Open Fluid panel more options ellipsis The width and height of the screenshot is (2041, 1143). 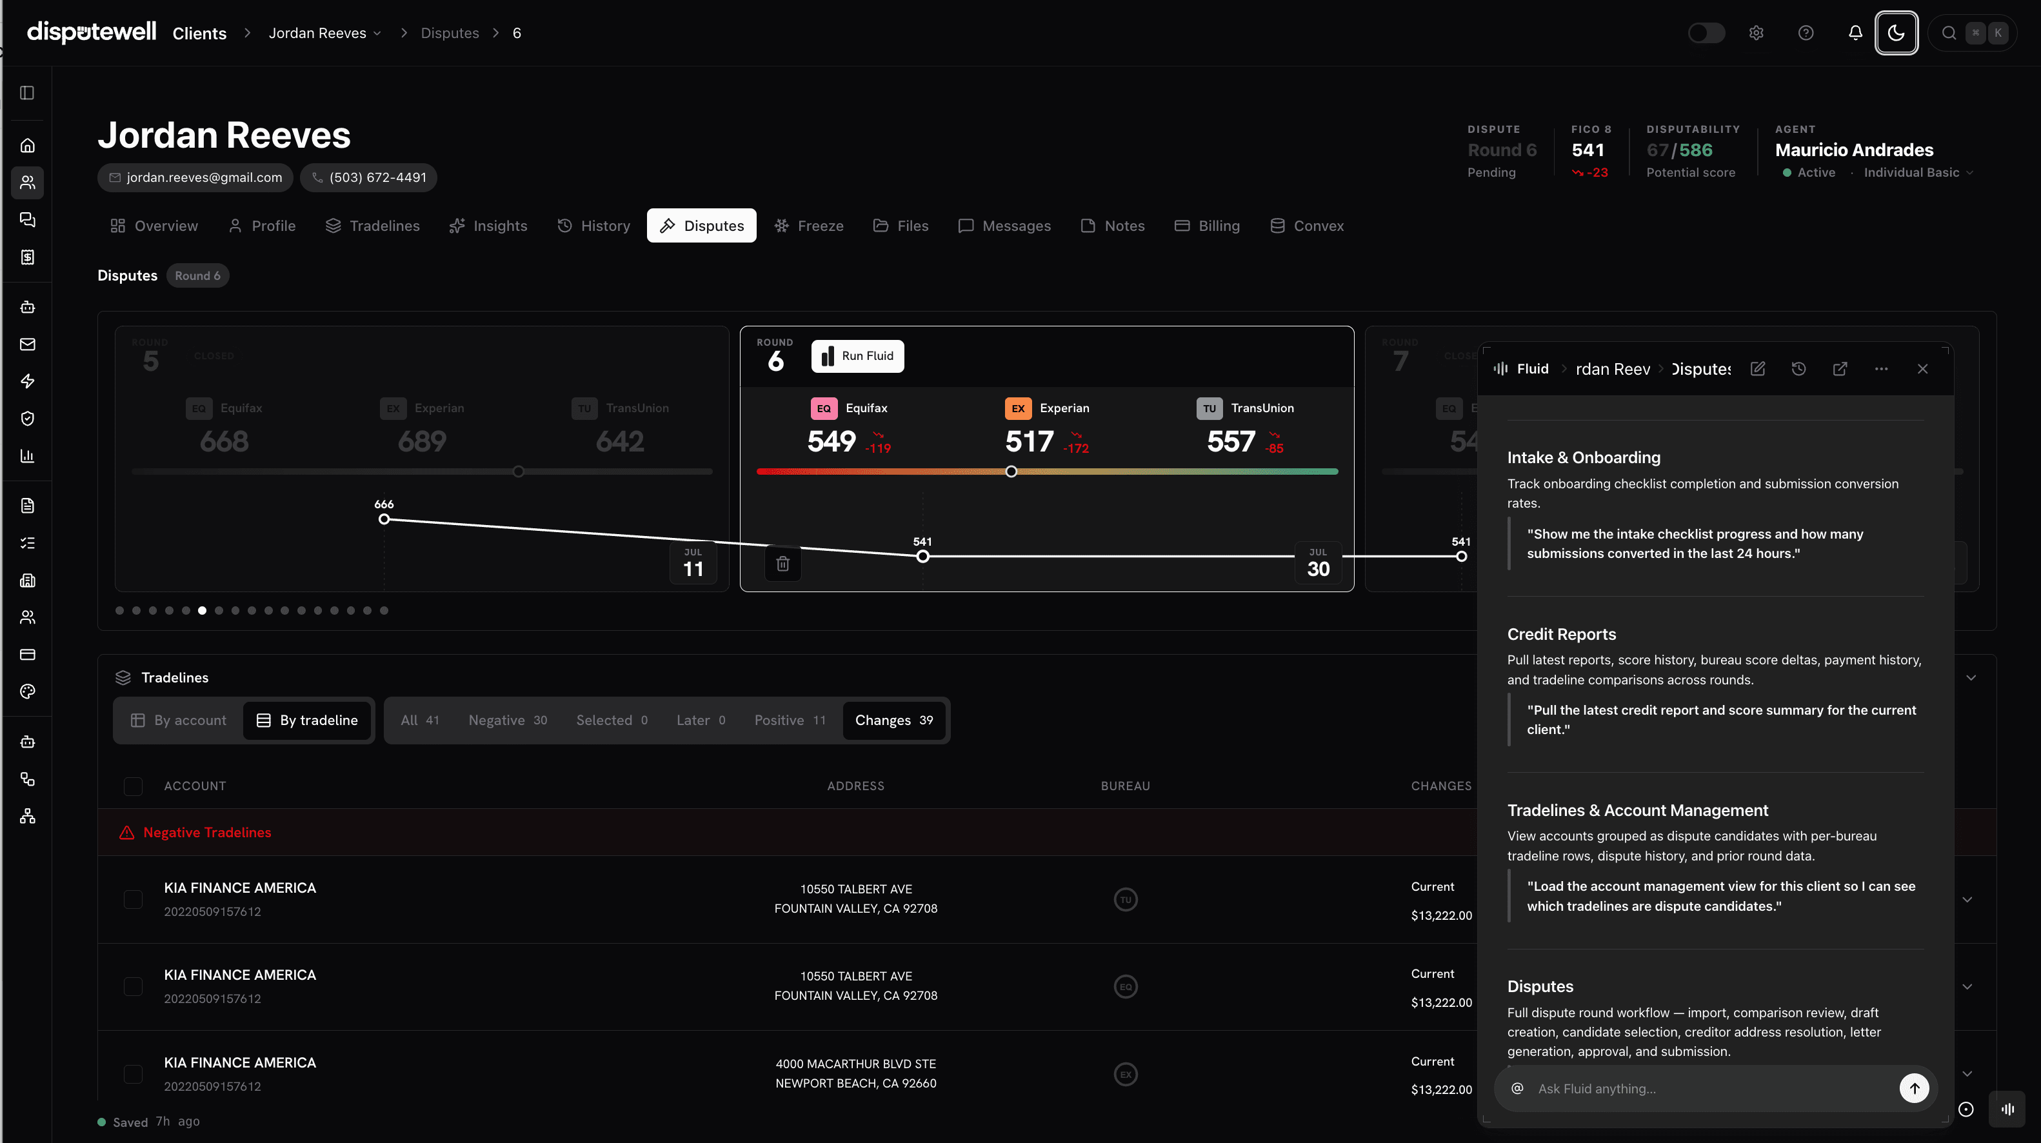1881,369
